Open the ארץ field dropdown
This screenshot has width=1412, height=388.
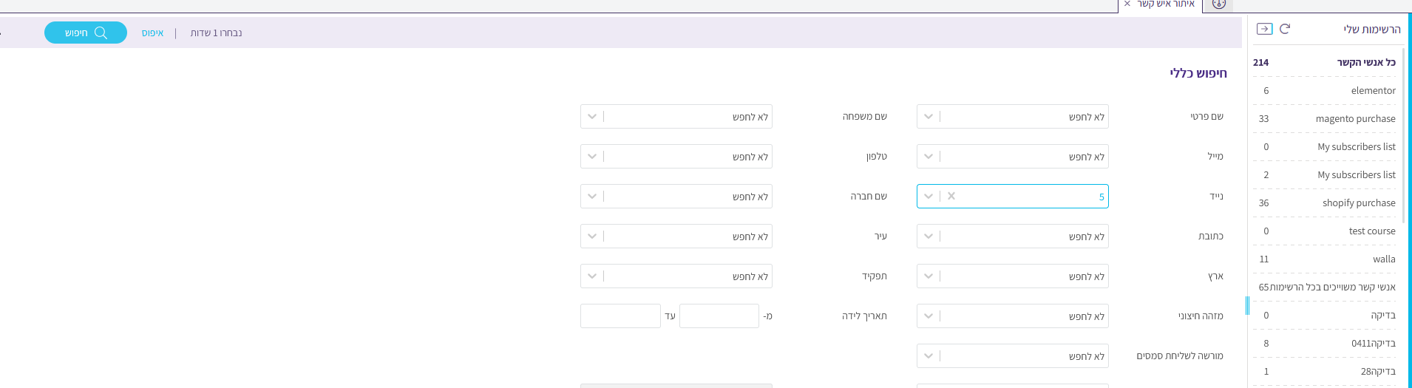click(929, 276)
